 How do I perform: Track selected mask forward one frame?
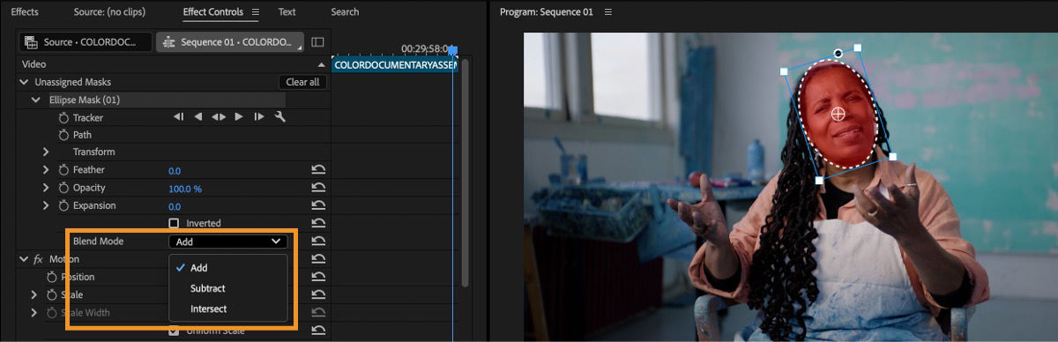click(259, 117)
